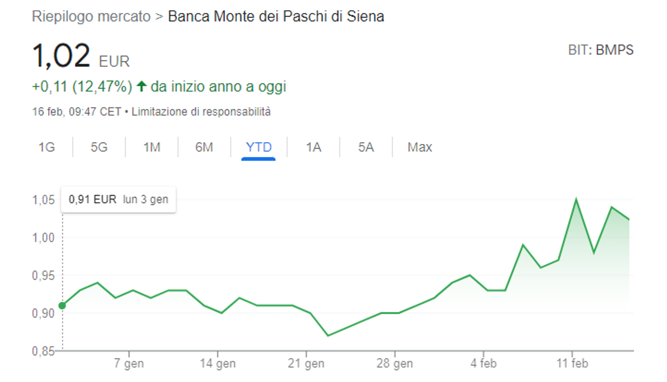Show the Max time range

[x=420, y=147]
